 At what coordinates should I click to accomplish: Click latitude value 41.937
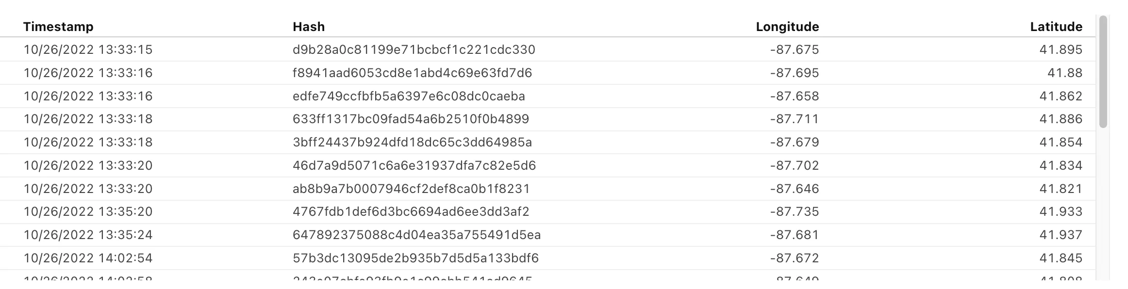coord(1061,235)
